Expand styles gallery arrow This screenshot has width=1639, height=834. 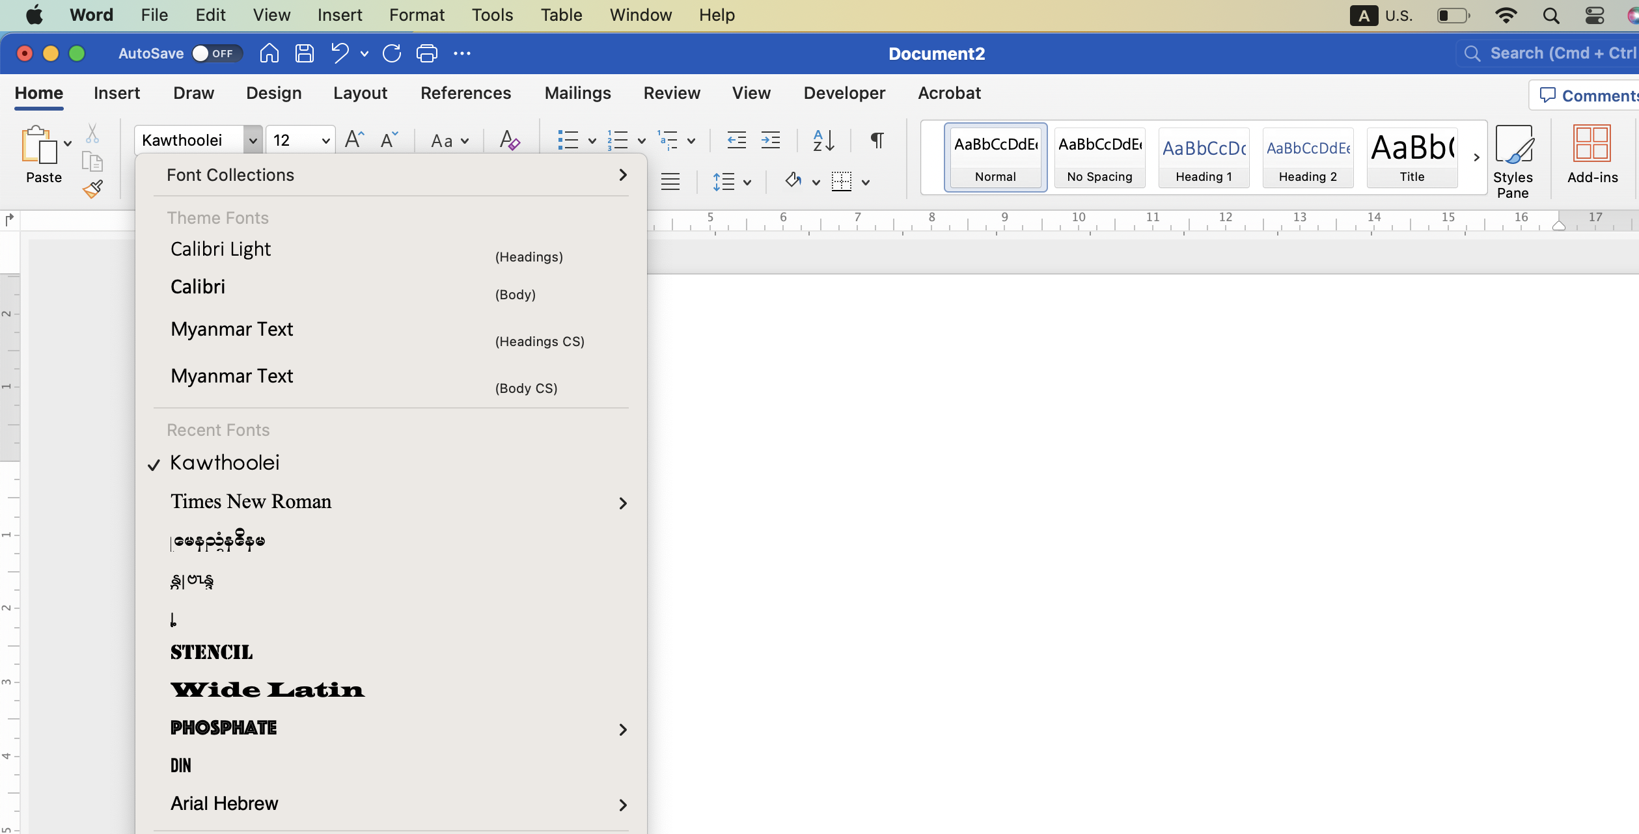click(1476, 157)
